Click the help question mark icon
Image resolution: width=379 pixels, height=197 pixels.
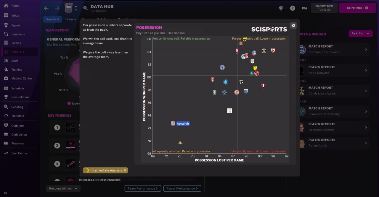(x=293, y=8)
